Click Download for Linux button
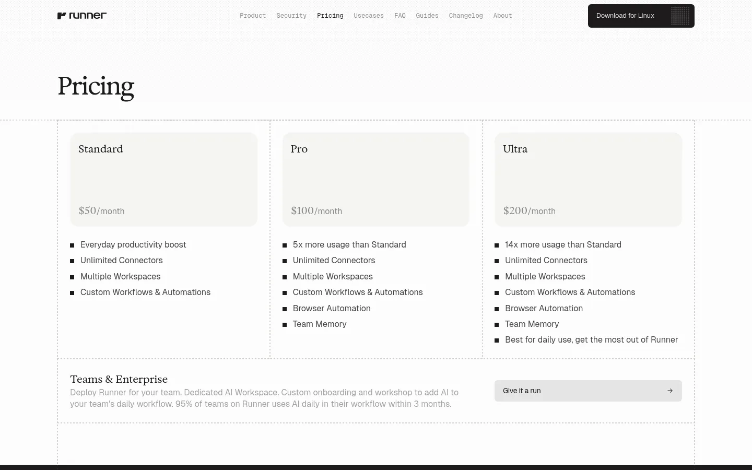Screen dimensions: 752x470 pyautogui.click(x=641, y=16)
